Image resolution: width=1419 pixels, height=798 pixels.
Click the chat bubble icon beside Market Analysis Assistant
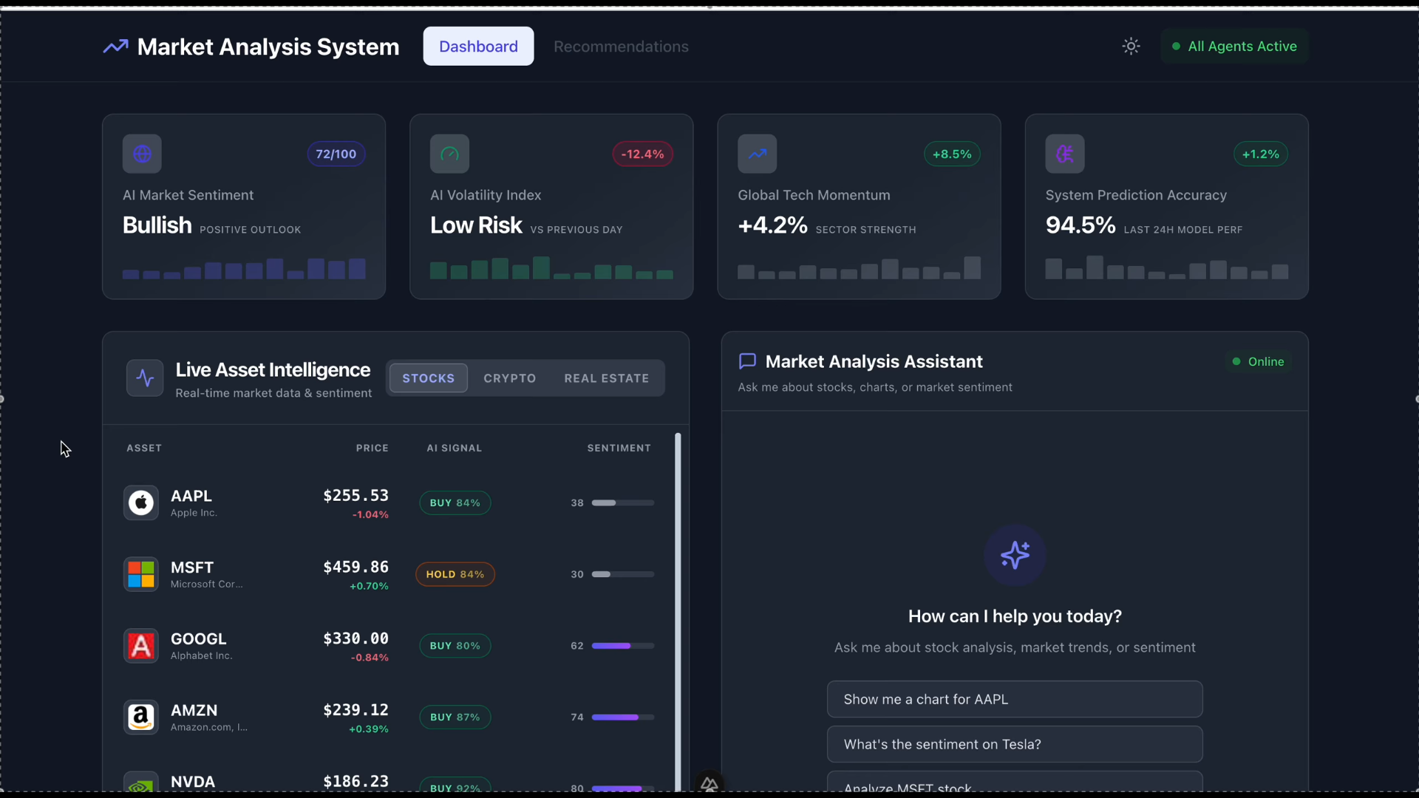[747, 361]
